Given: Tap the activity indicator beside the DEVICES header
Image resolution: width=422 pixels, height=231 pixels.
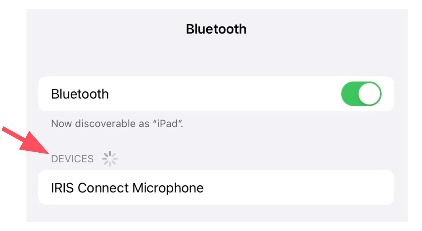Looking at the screenshot, I should (x=109, y=158).
